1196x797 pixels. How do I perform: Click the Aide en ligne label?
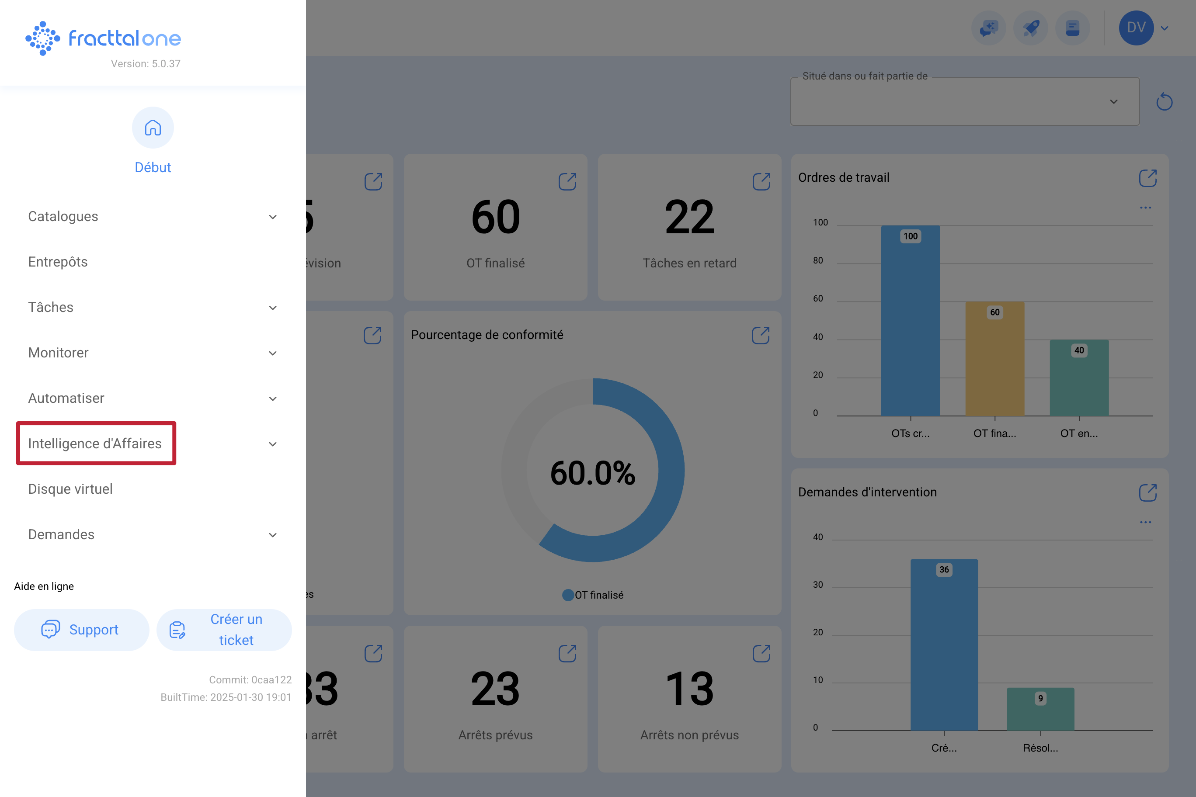44,586
